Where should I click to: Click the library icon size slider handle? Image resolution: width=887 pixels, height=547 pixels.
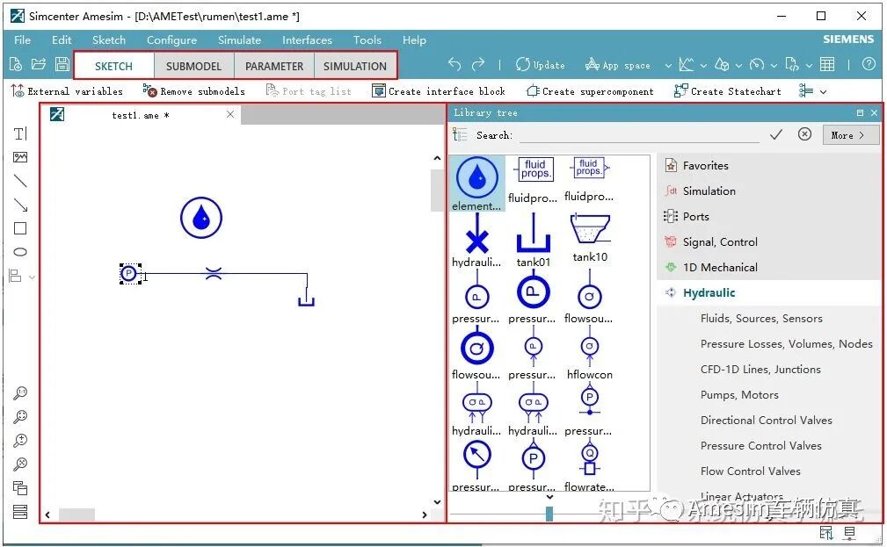[x=549, y=514]
